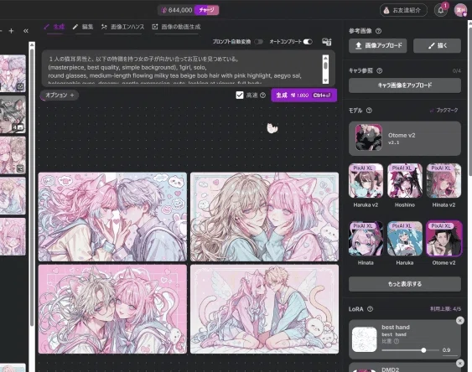The image size is (472, 372).
Task: Open top-right generated image with blonde long hair
Action: tap(264, 216)
